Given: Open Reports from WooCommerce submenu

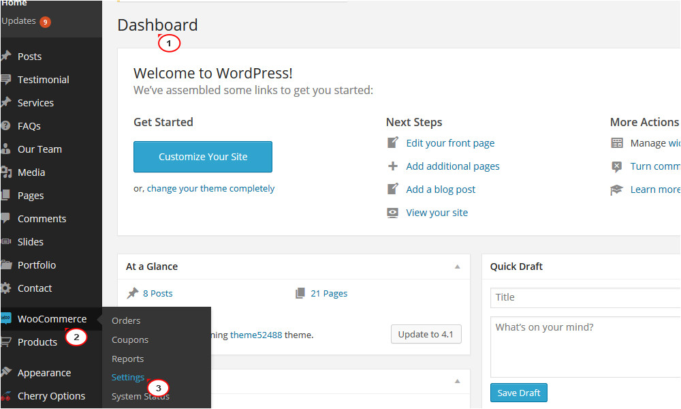Looking at the screenshot, I should click(x=128, y=359).
